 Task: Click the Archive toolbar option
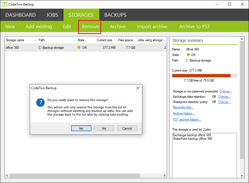[118, 26]
